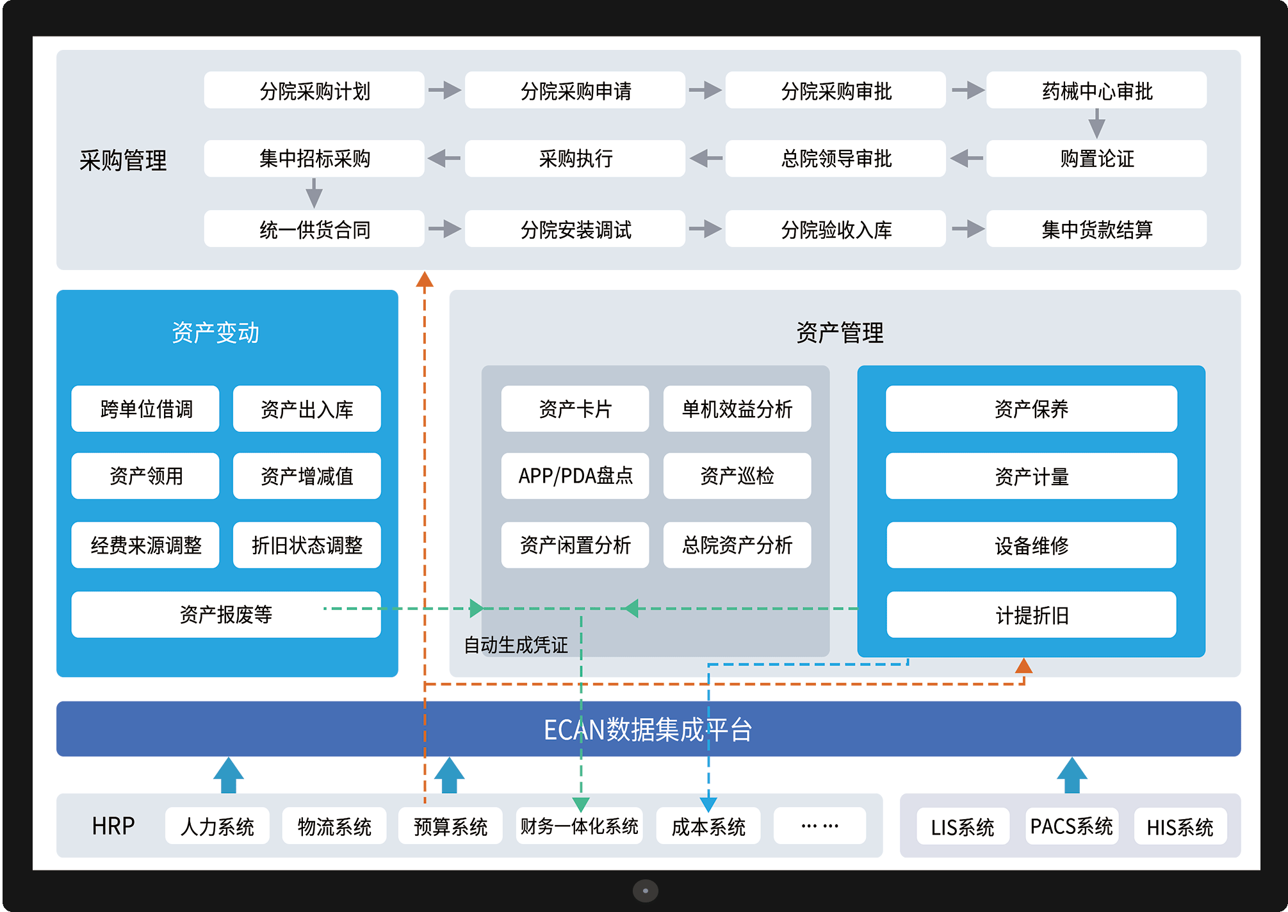Select the 资产报废等 box
Image resolution: width=1288 pixels, height=912 pixels.
pyautogui.click(x=225, y=614)
